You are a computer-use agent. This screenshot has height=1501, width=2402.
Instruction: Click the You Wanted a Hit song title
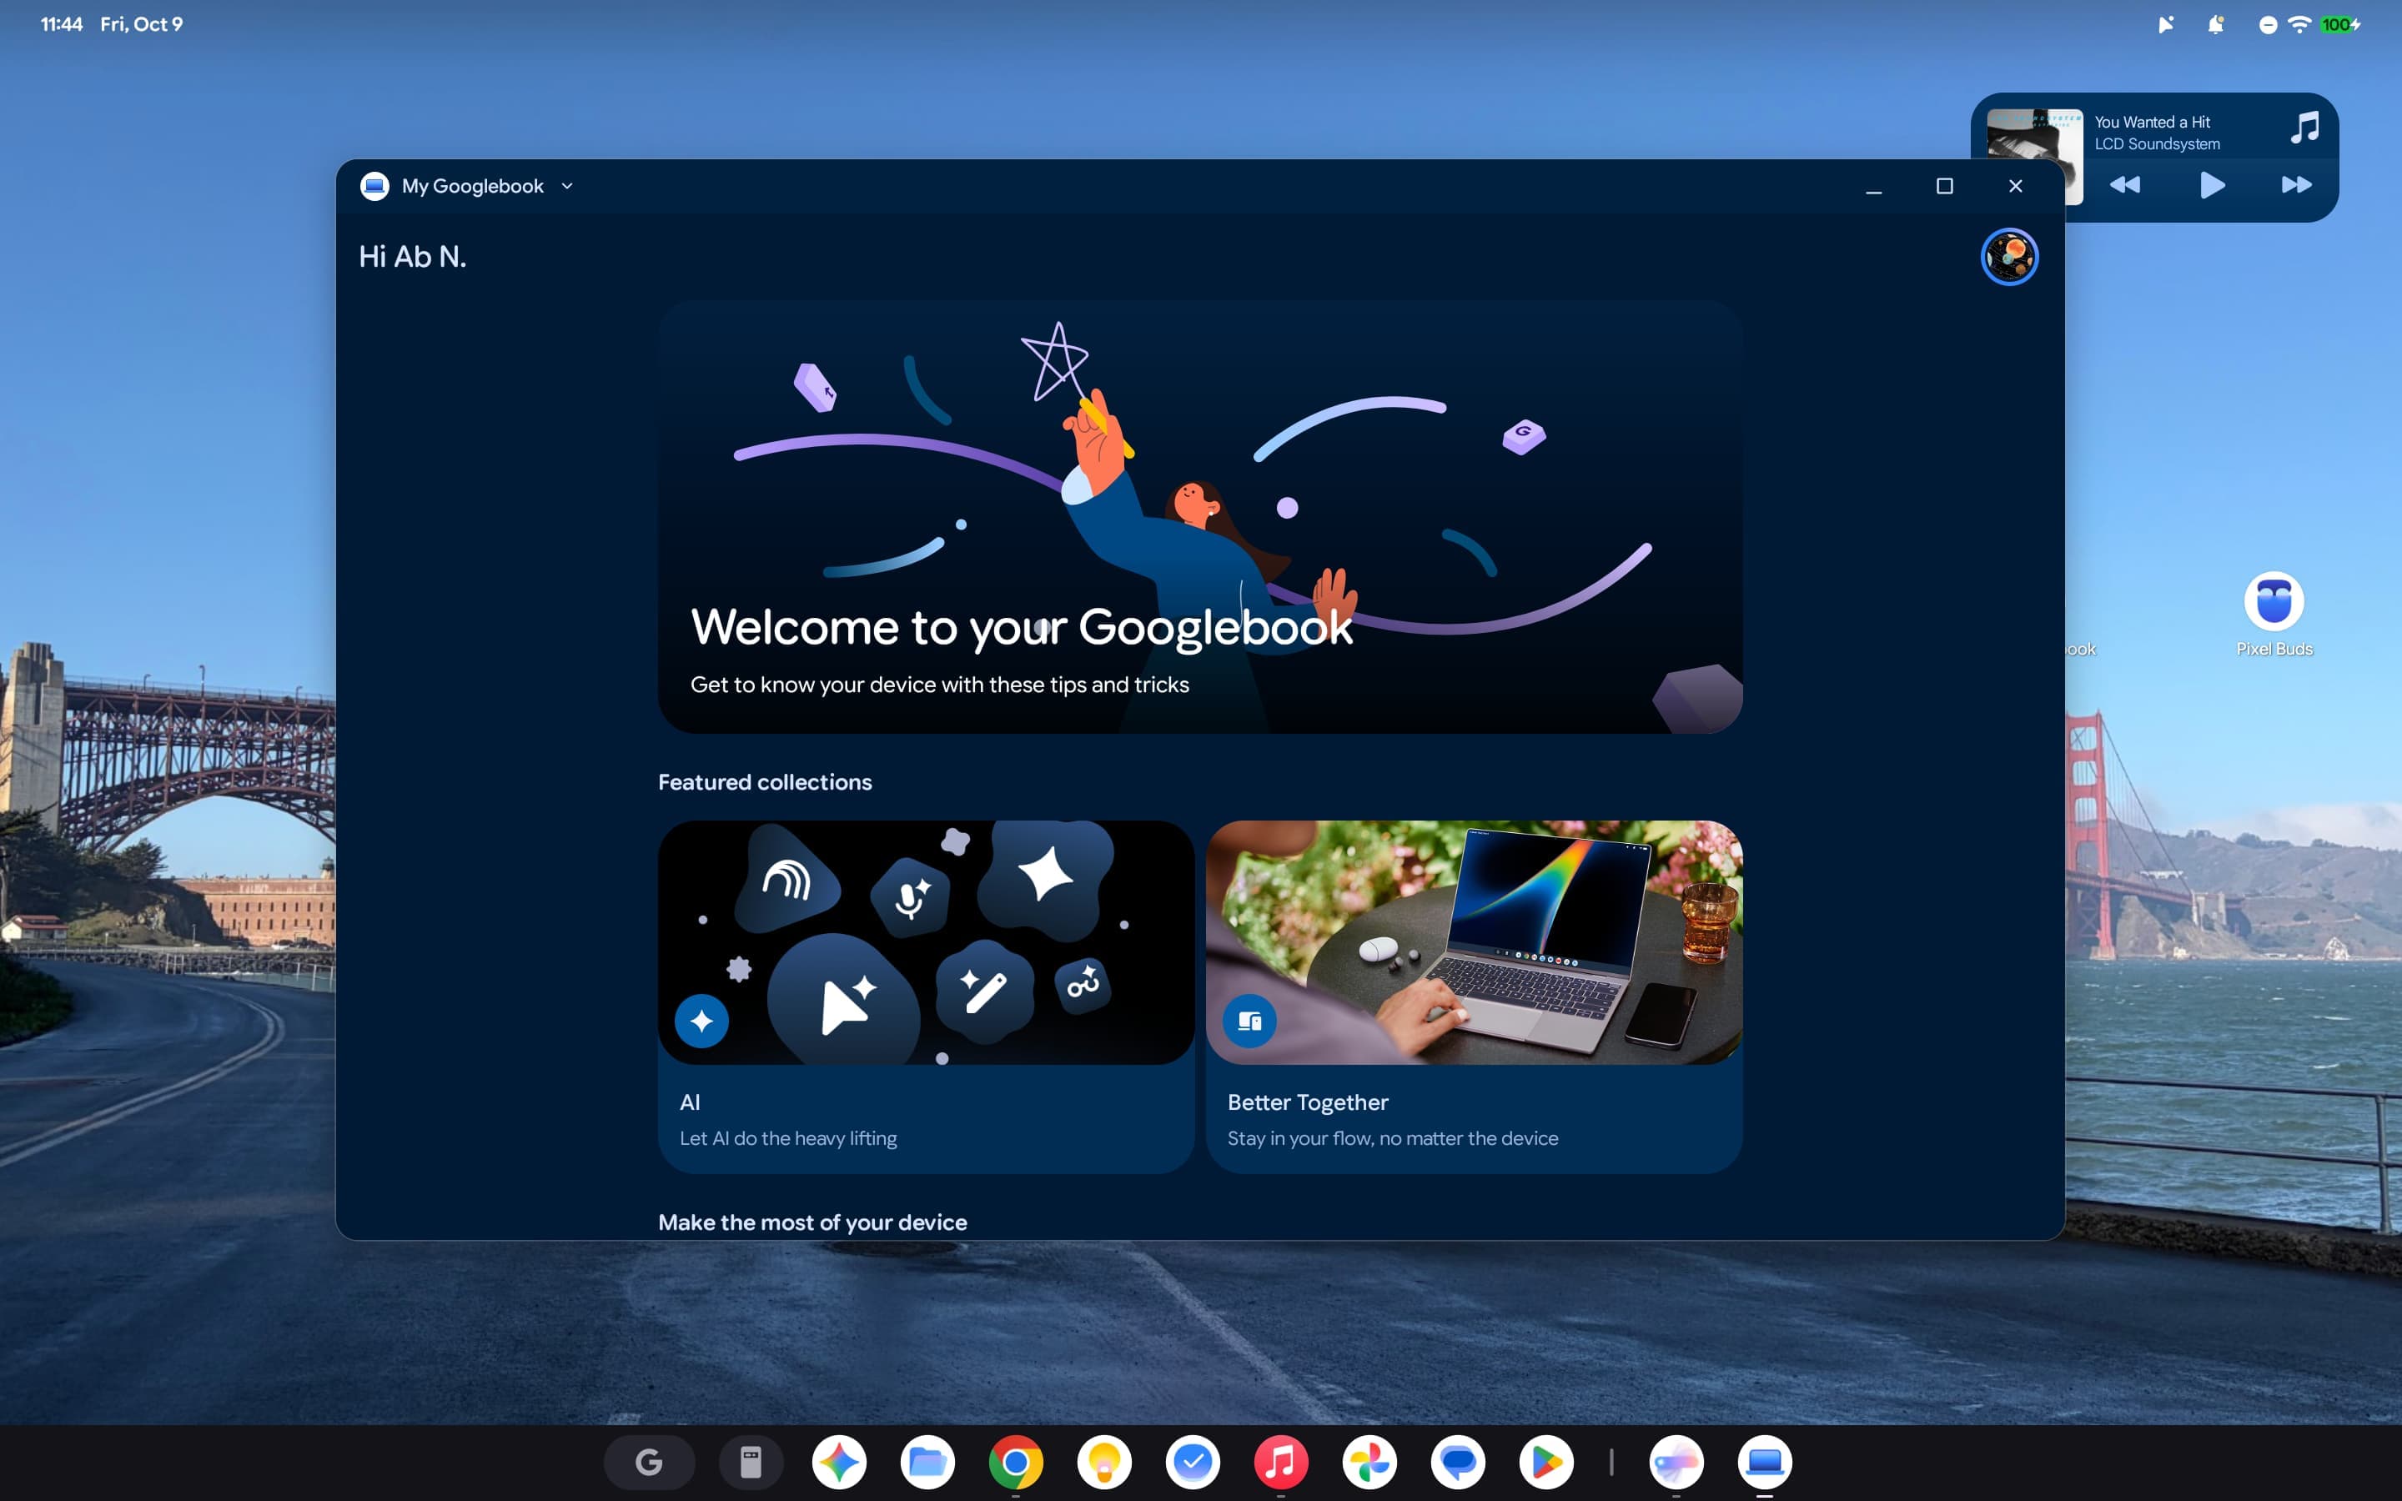point(2152,122)
